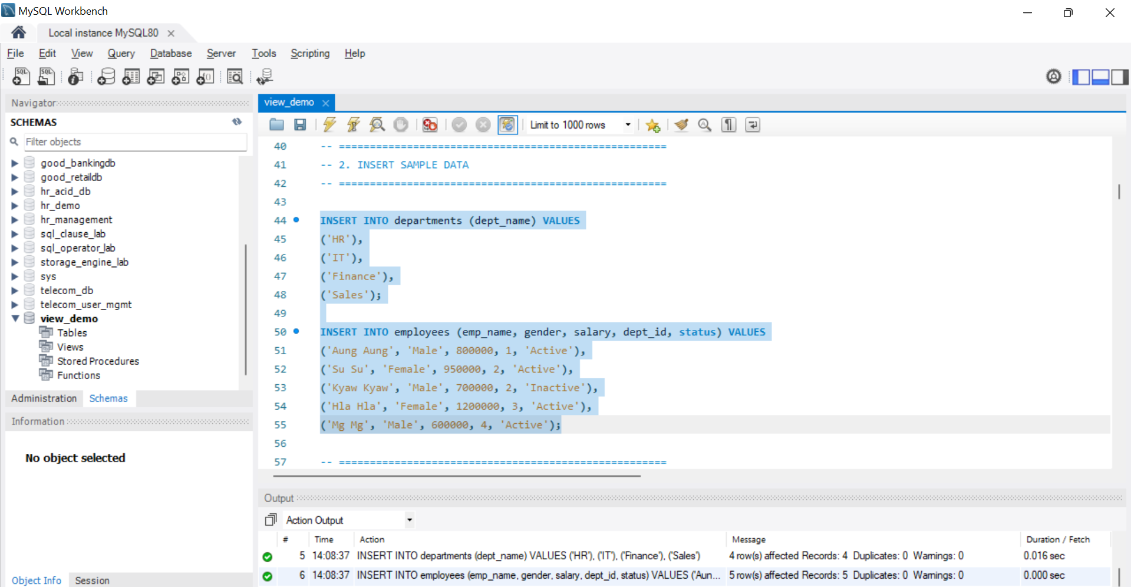The width and height of the screenshot is (1131, 587).
Task: Open the Database menu
Action: click(x=171, y=53)
